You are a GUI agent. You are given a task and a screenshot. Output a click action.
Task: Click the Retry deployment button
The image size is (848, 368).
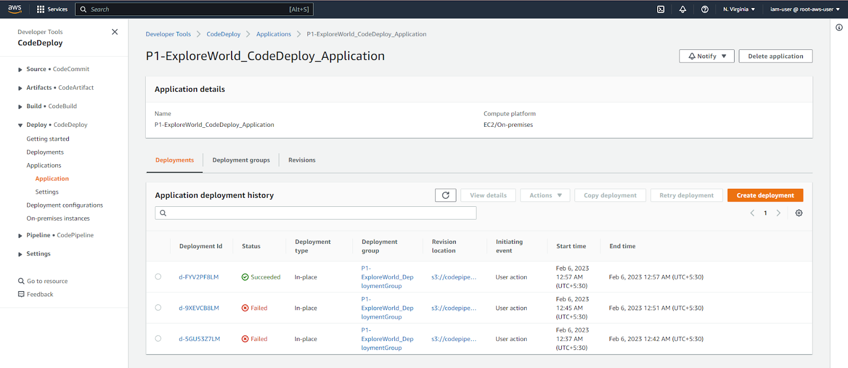pos(686,195)
